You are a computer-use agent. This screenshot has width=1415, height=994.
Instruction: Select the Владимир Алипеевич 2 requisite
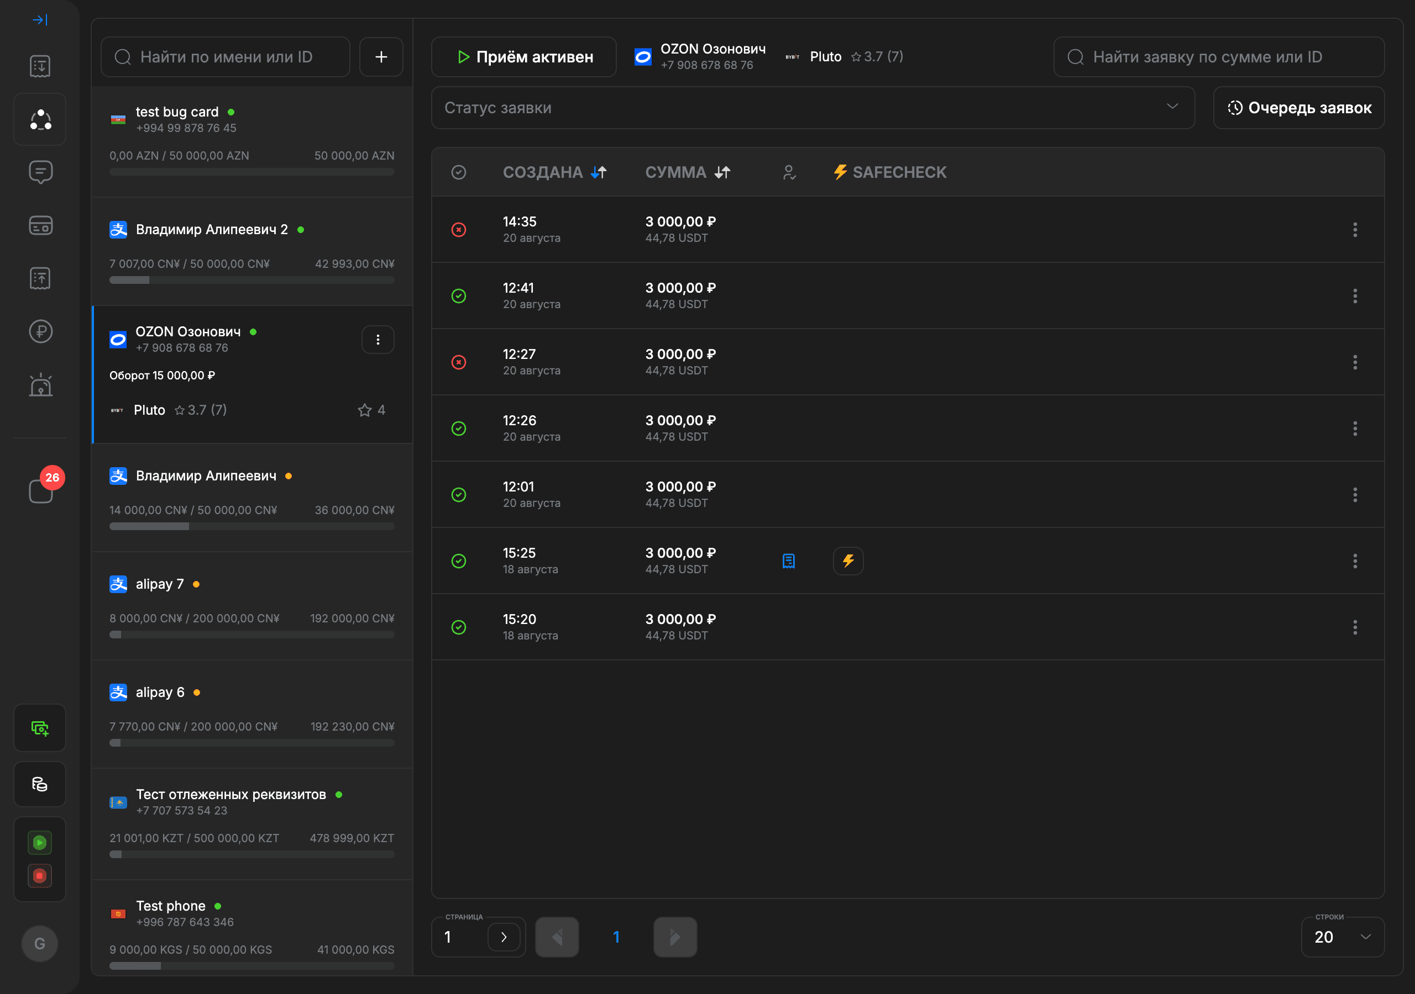[x=252, y=251]
